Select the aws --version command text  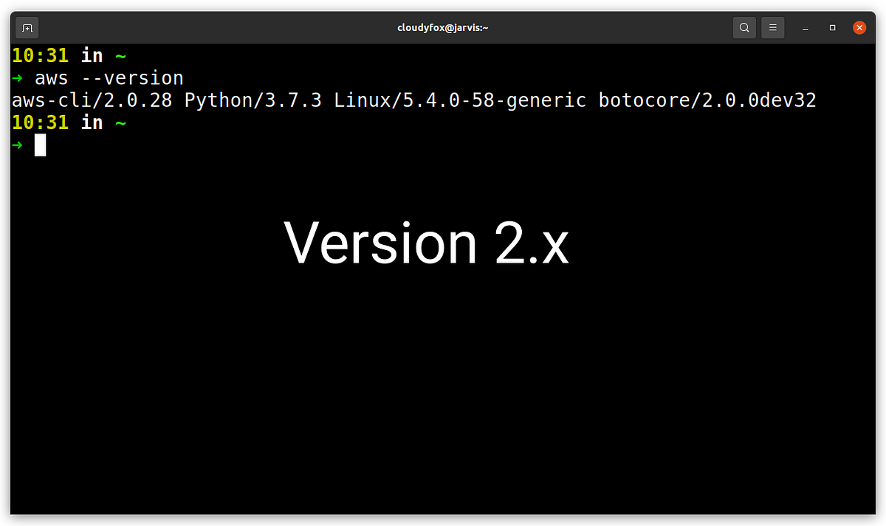[x=109, y=77]
